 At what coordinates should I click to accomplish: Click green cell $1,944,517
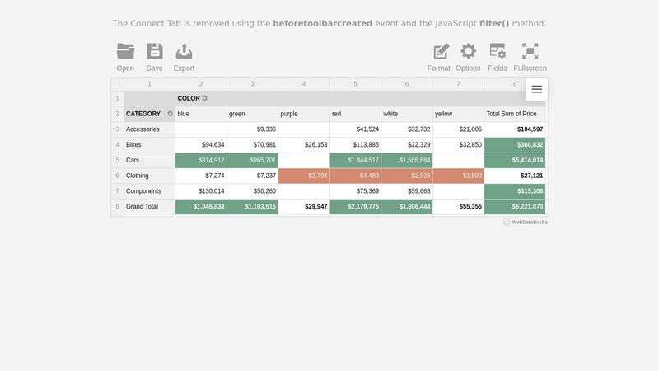(355, 160)
